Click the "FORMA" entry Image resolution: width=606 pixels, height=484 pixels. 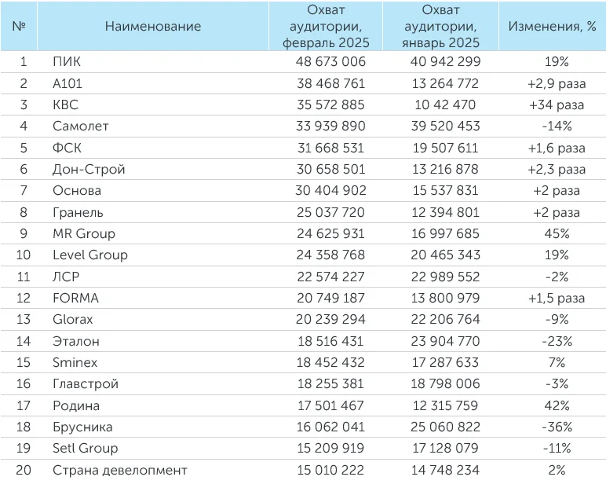pyautogui.click(x=75, y=298)
